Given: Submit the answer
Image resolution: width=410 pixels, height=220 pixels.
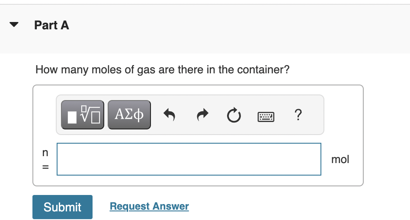Looking at the screenshot, I should (62, 207).
